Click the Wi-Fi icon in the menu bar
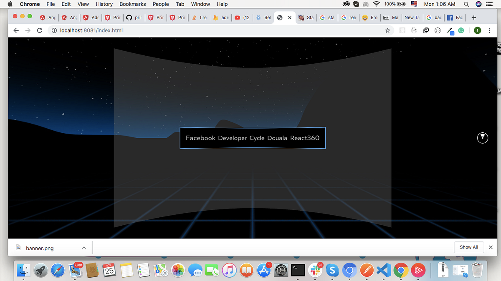501x281 pixels. (376, 4)
